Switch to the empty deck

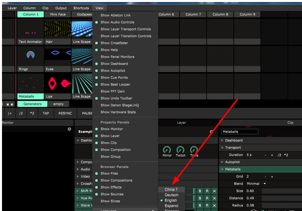point(58,104)
